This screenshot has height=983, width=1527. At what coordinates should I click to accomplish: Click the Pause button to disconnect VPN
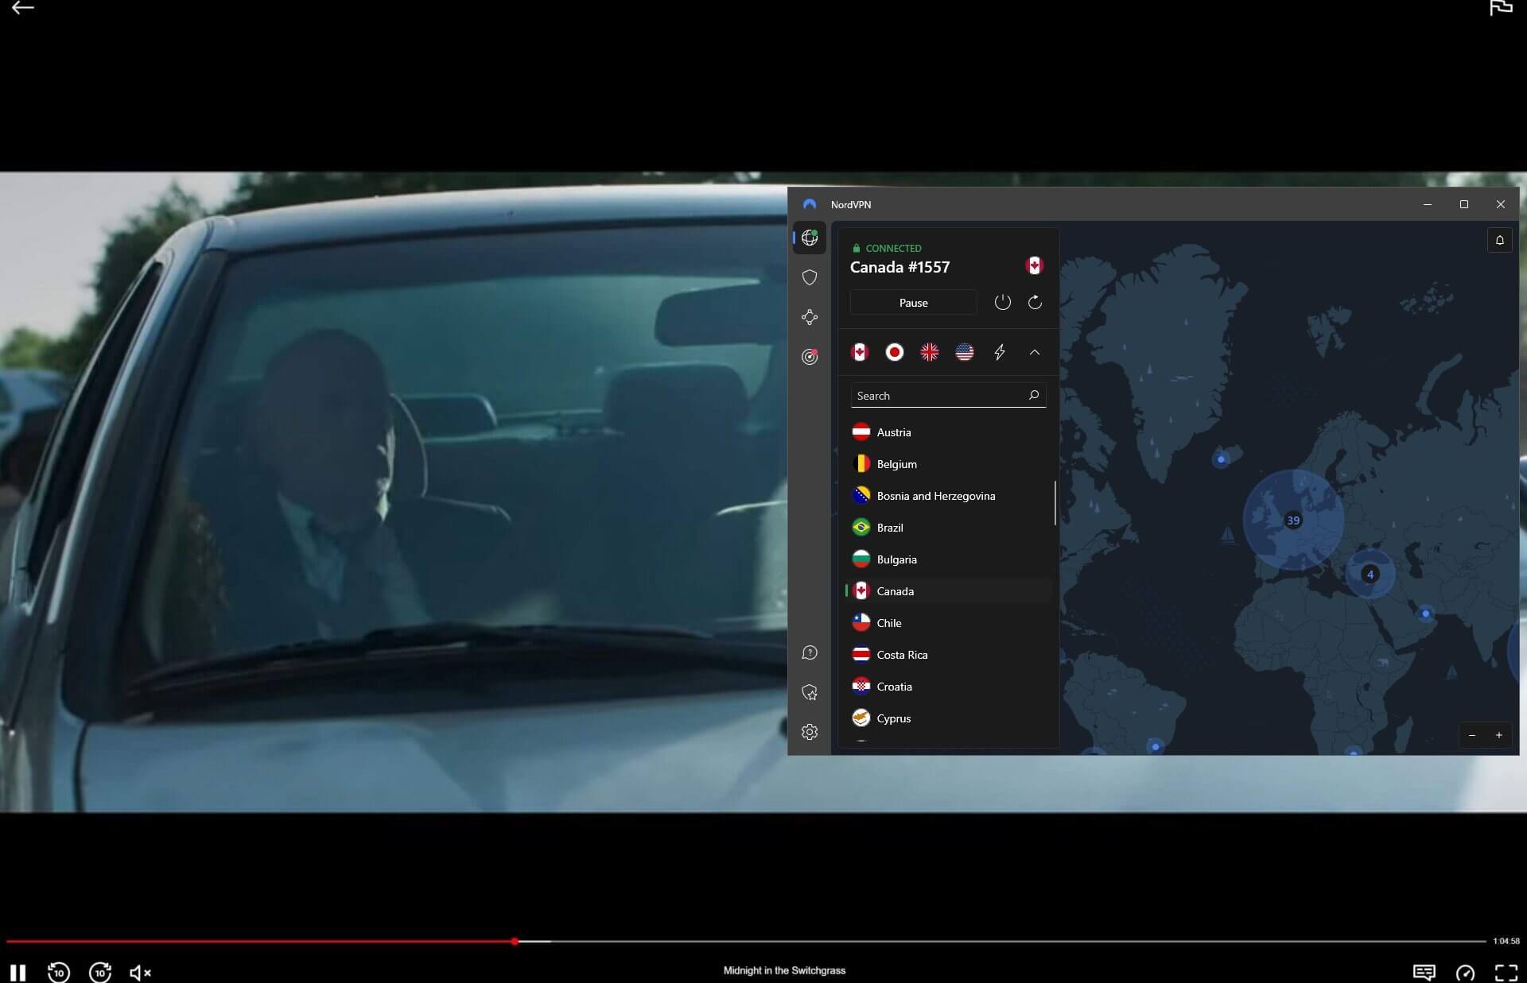[913, 301]
